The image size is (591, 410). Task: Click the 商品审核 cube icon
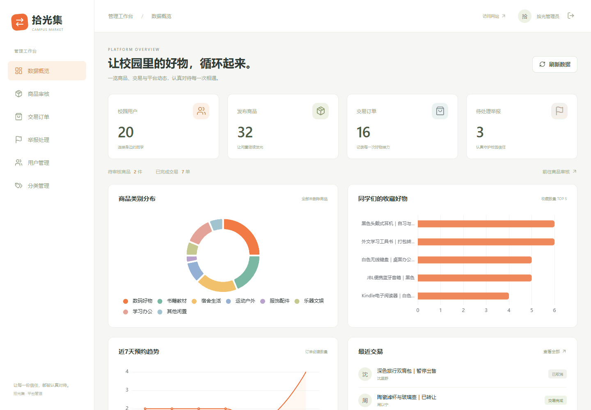18,93
